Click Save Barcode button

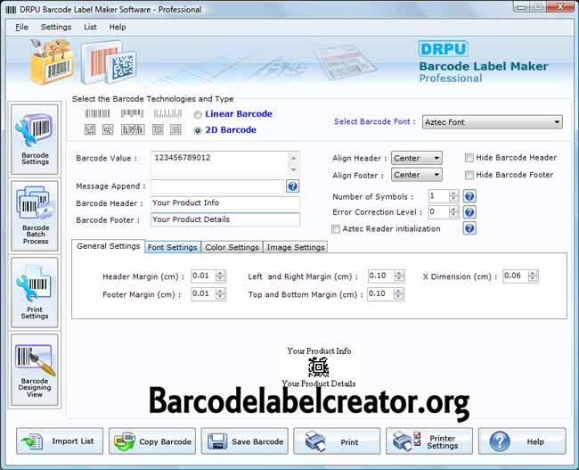pos(244,441)
